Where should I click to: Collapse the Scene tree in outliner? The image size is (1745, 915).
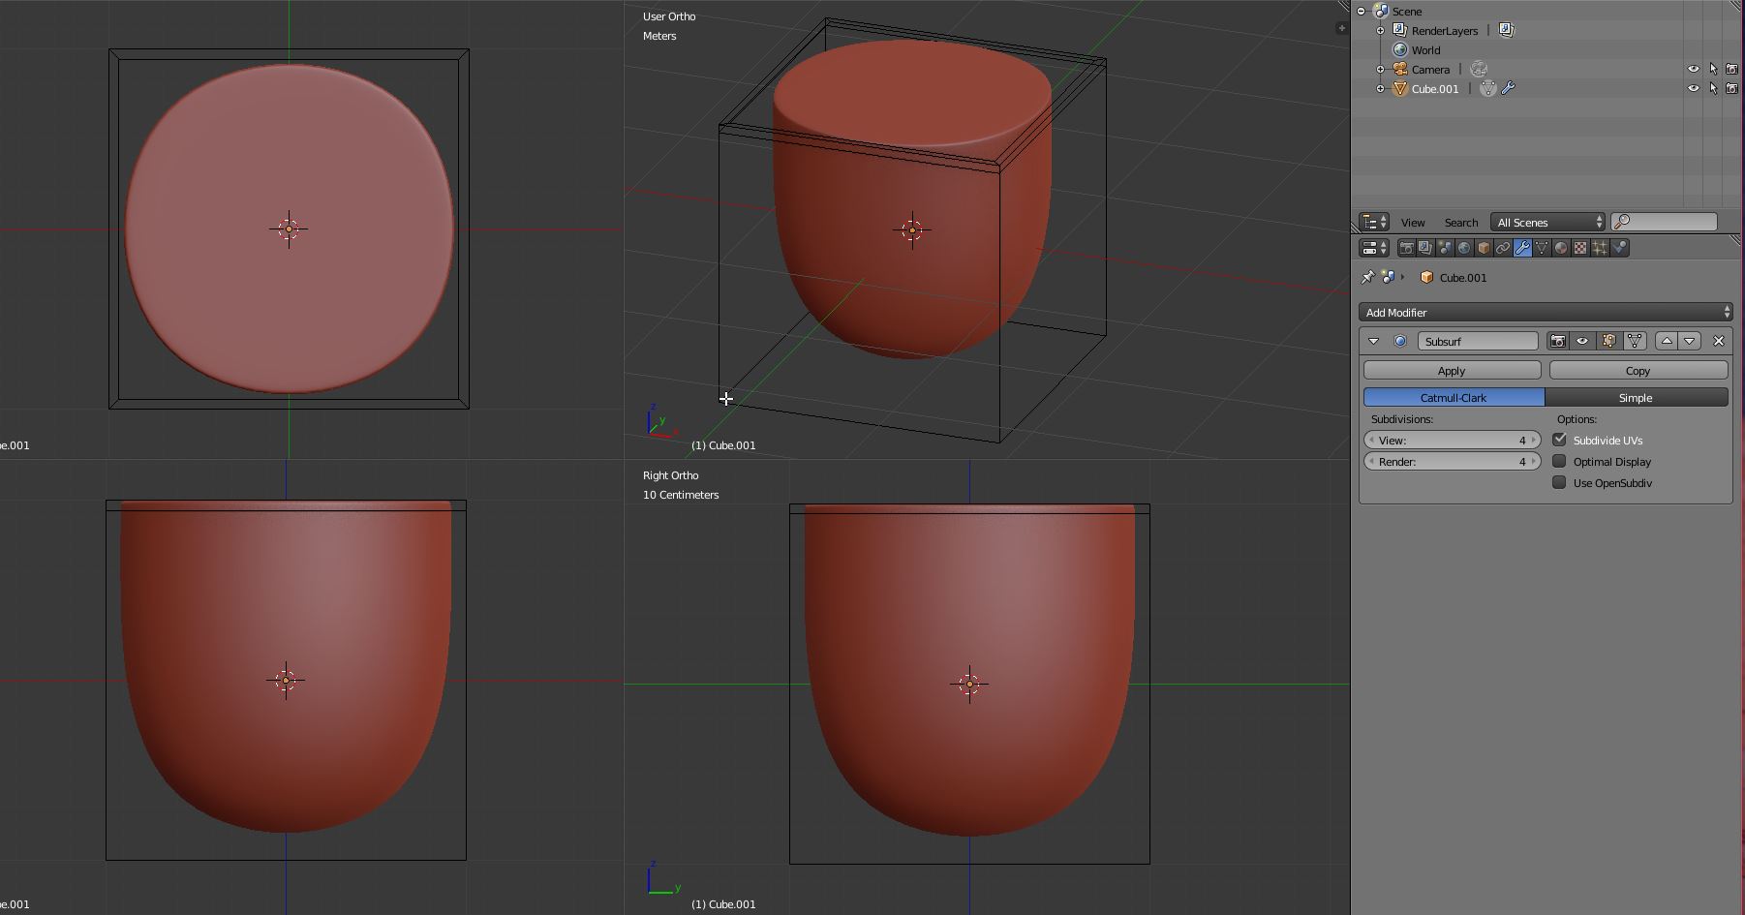[x=1362, y=12]
